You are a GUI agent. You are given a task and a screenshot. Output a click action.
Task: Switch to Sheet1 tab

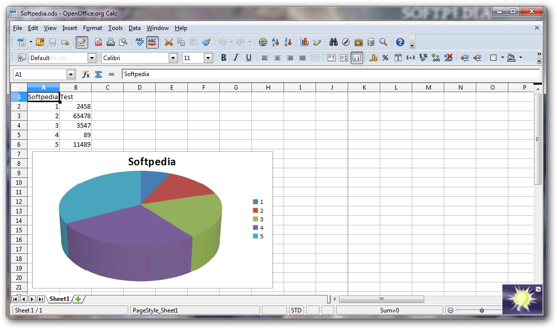click(60, 299)
